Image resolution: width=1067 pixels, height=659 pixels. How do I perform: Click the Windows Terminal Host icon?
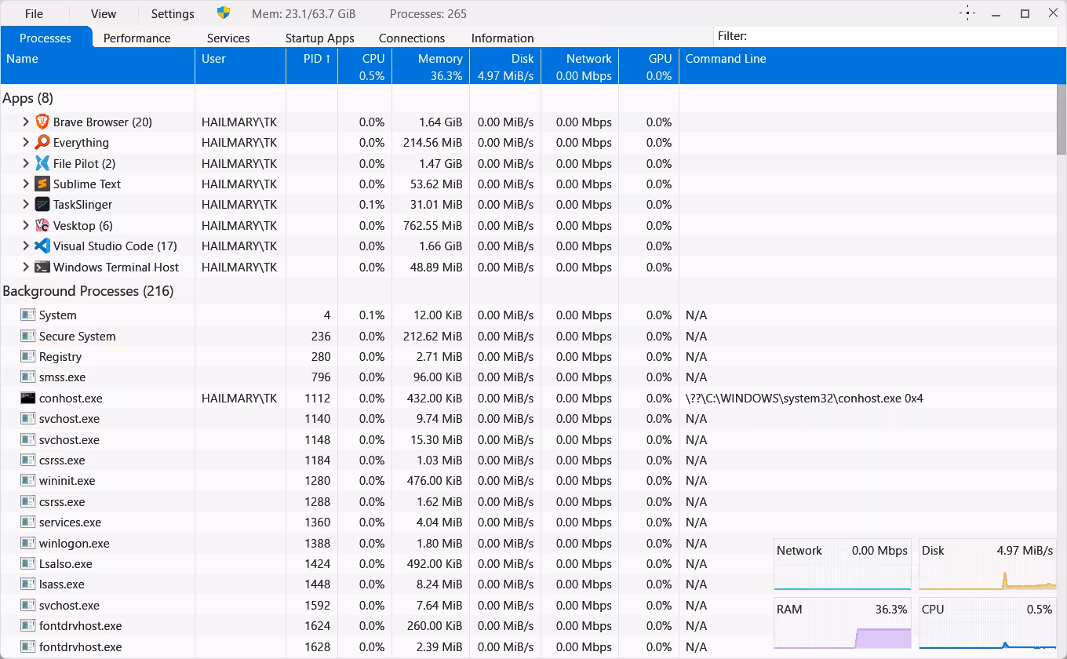pyautogui.click(x=42, y=267)
